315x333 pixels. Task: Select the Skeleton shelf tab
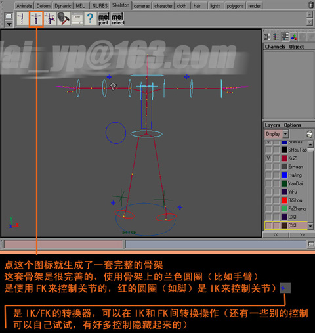pyautogui.click(x=121, y=5)
